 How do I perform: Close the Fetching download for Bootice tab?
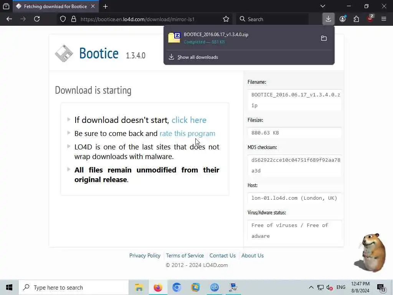(x=93, y=6)
